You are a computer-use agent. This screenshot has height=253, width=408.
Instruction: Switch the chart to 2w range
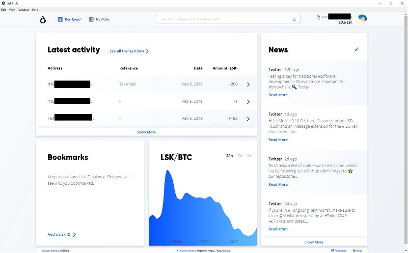click(x=249, y=156)
